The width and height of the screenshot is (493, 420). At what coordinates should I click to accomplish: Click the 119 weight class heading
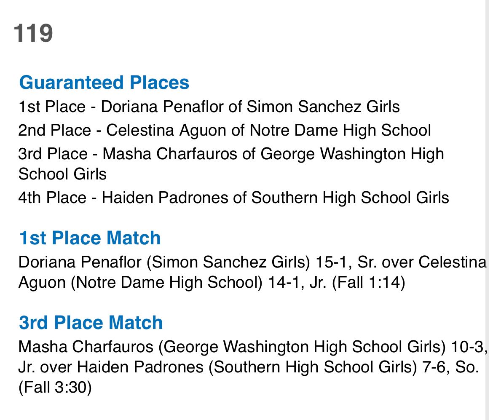click(x=33, y=33)
